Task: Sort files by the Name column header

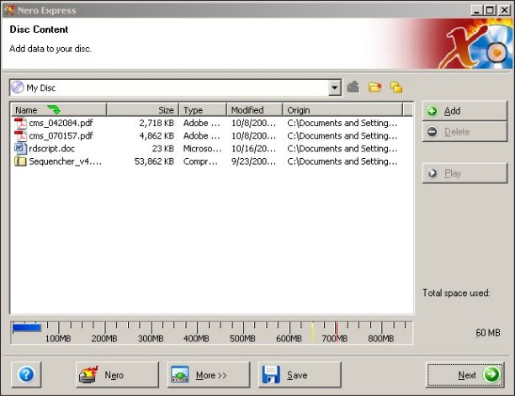Action: (59, 110)
